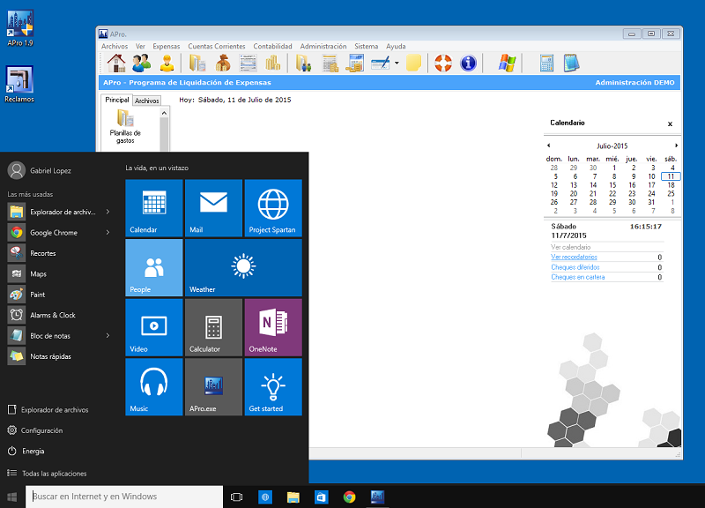
Task: Open the Reclamos desktop shortcut
Action: (x=19, y=84)
